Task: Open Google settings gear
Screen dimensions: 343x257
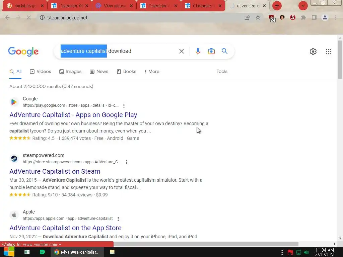Action: point(313,52)
